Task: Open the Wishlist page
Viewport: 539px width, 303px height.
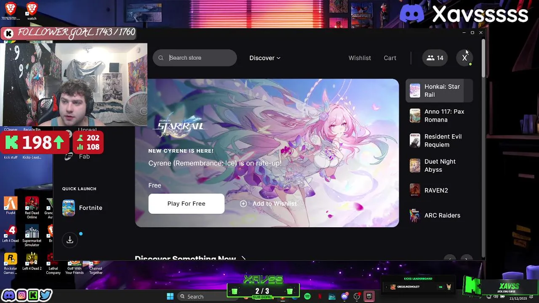Action: [x=360, y=58]
